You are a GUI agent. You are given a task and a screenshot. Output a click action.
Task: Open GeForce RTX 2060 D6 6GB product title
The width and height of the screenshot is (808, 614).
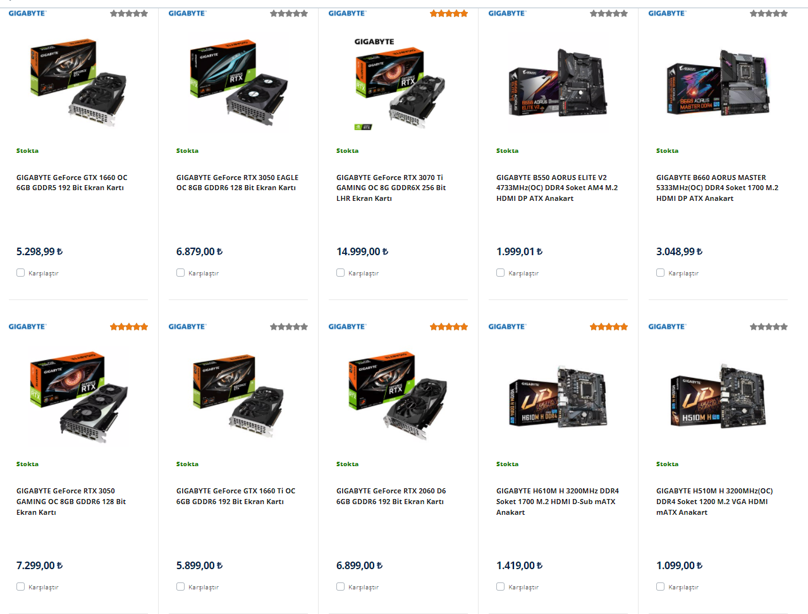[391, 496]
